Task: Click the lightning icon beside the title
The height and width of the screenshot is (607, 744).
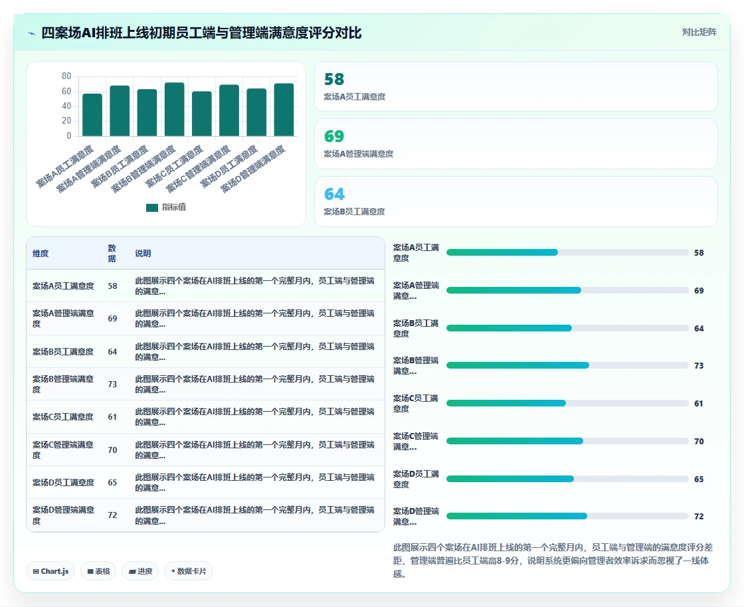Action: click(x=32, y=33)
